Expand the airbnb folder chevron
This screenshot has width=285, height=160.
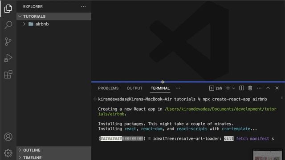pos(24,24)
